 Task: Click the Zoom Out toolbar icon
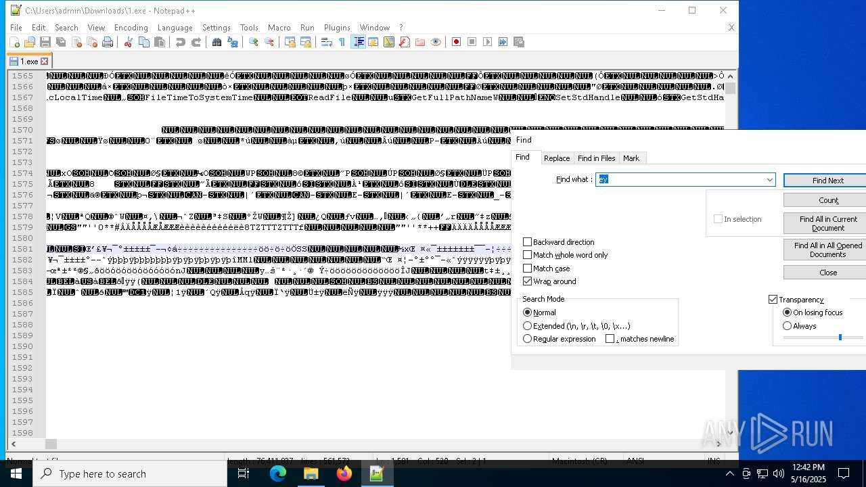click(x=269, y=42)
